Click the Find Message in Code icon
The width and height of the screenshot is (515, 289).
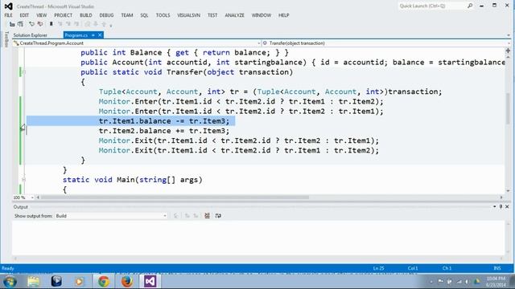click(x=175, y=216)
